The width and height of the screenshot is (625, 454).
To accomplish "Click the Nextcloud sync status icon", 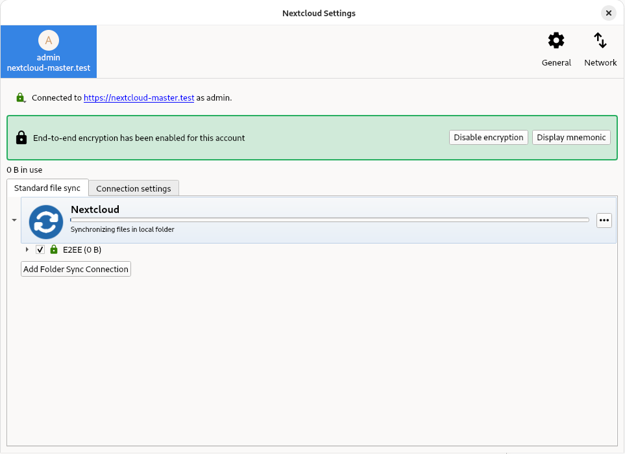I will 46,221.
